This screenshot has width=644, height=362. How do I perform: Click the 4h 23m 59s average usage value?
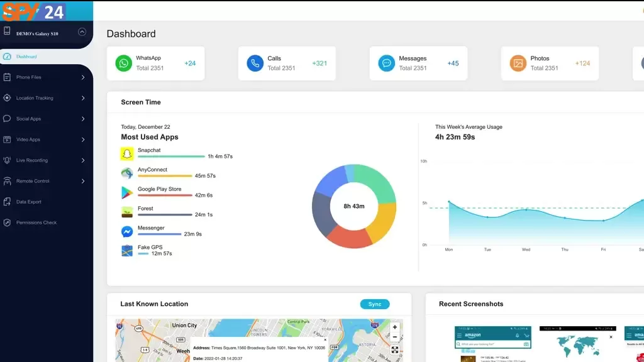tap(455, 137)
